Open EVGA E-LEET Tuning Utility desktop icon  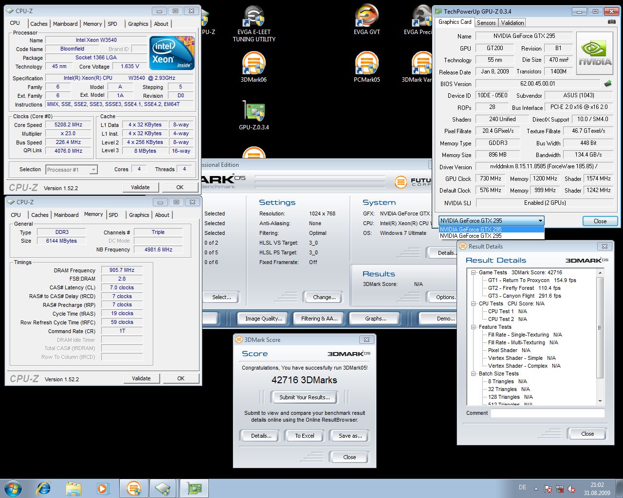(x=254, y=23)
